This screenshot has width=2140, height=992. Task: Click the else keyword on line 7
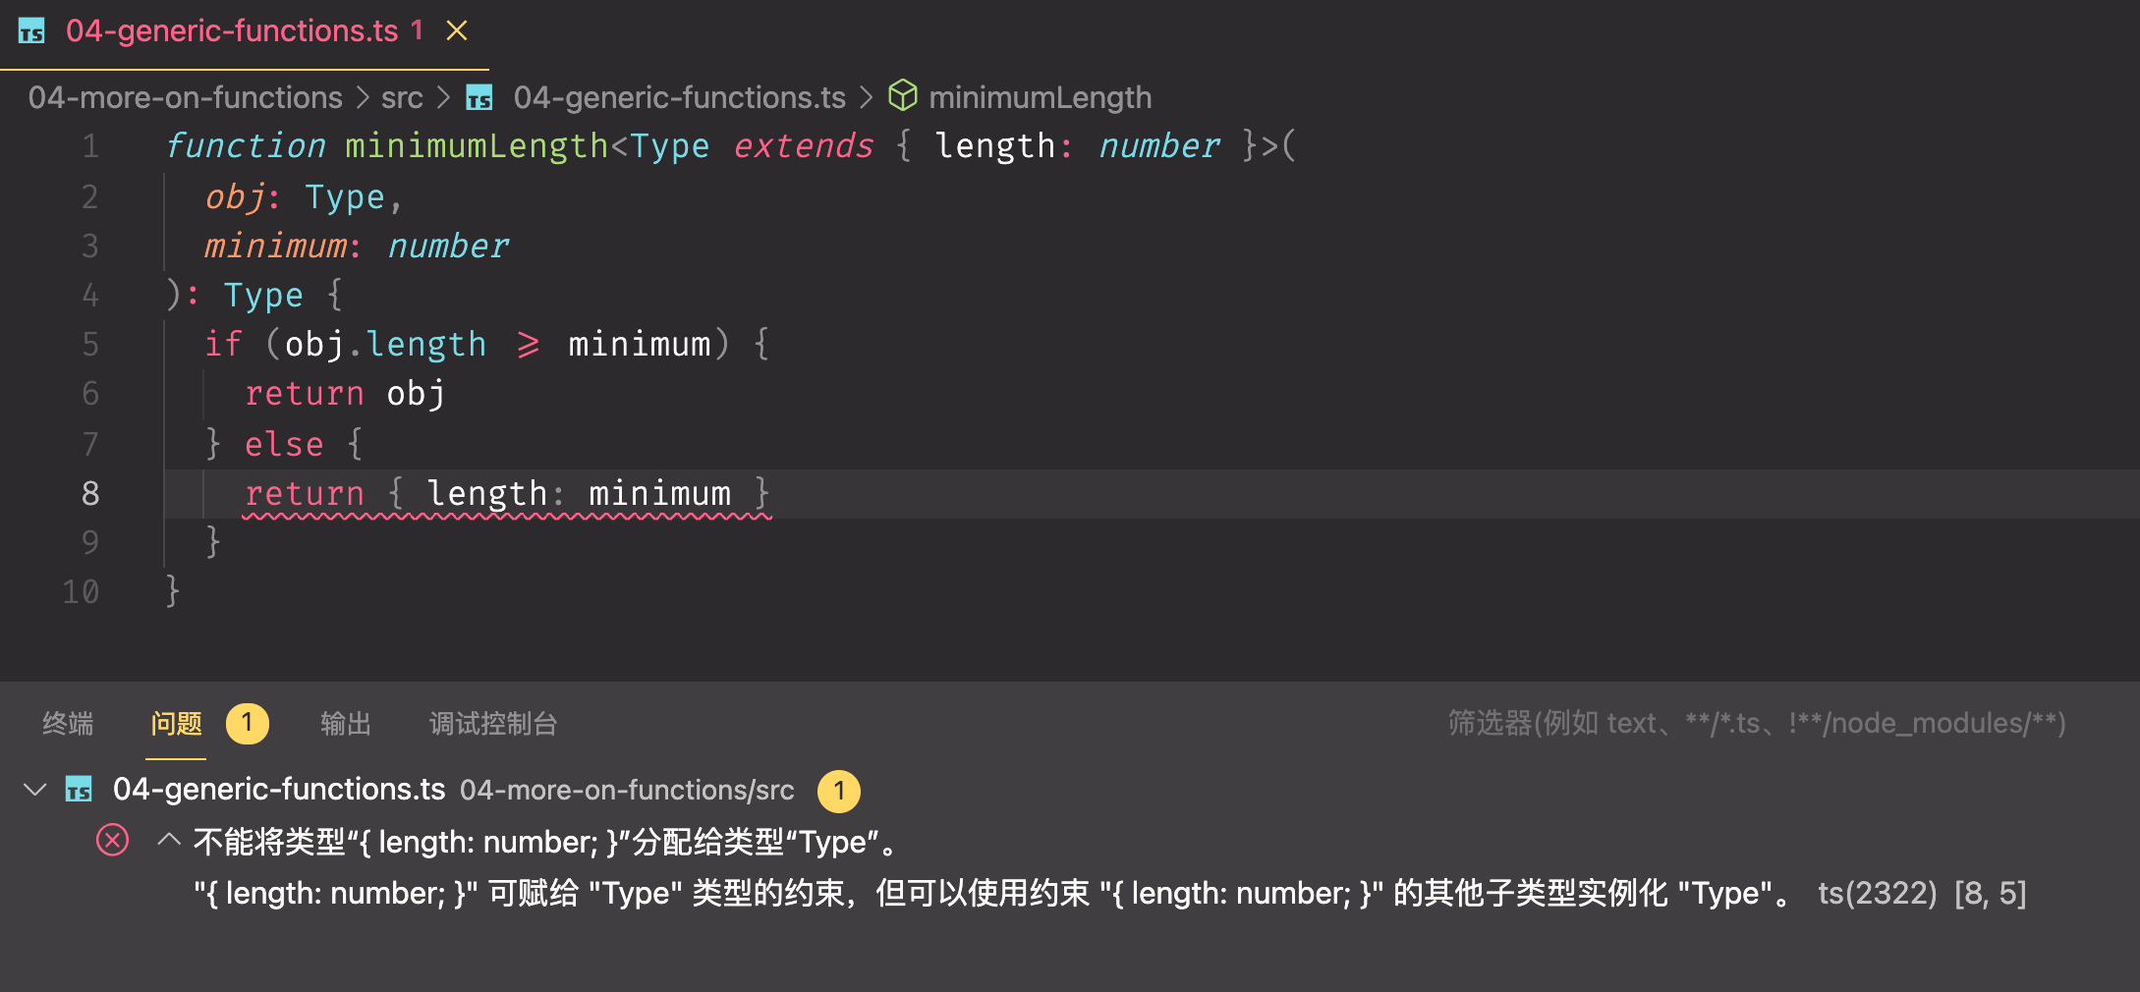(284, 444)
